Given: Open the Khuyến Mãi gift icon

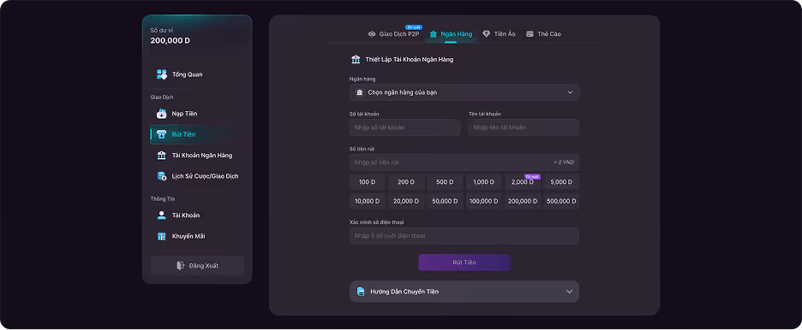Looking at the screenshot, I should coord(162,236).
